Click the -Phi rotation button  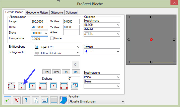click(x=46, y=72)
